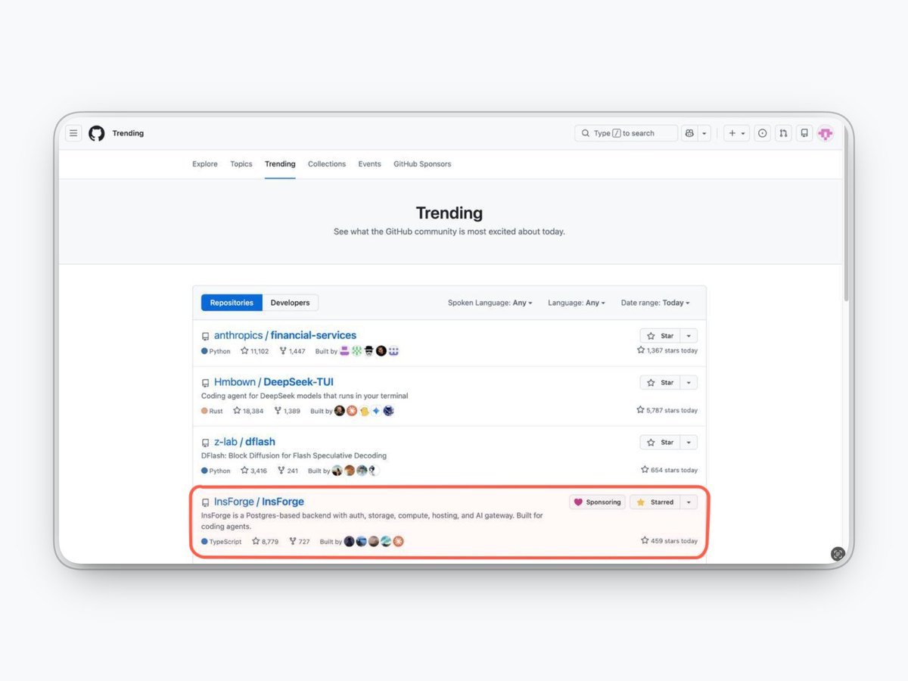Open Copilot chat icon
Image resolution: width=908 pixels, height=681 pixels.
[x=689, y=133]
